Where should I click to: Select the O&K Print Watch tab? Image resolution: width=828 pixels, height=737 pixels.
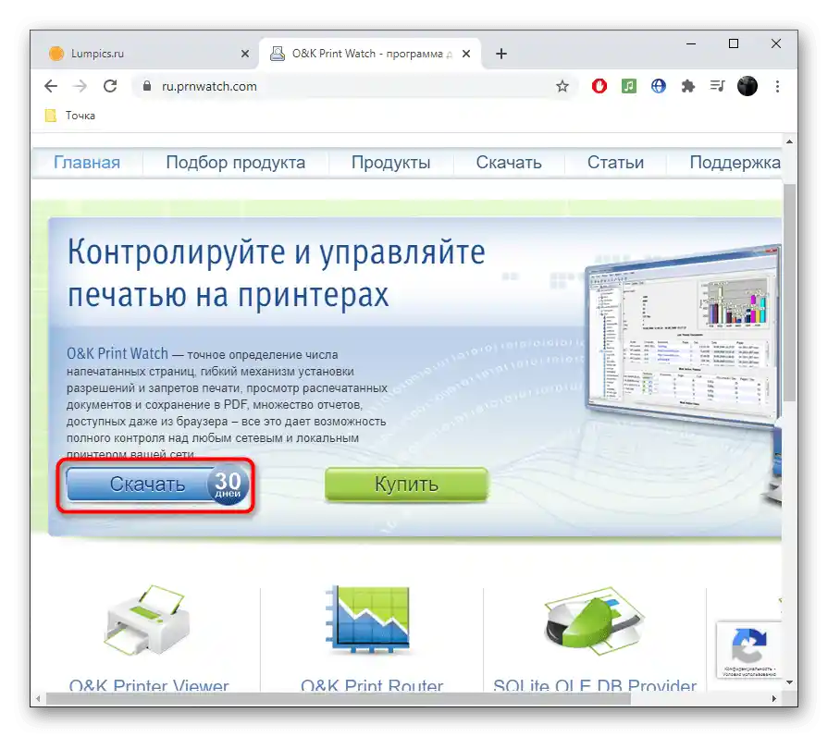(x=370, y=54)
